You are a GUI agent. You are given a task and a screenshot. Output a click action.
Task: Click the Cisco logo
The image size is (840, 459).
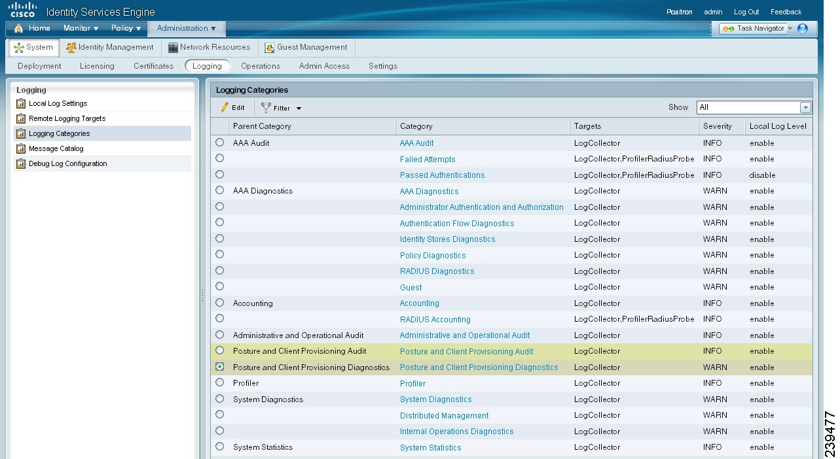(23, 10)
